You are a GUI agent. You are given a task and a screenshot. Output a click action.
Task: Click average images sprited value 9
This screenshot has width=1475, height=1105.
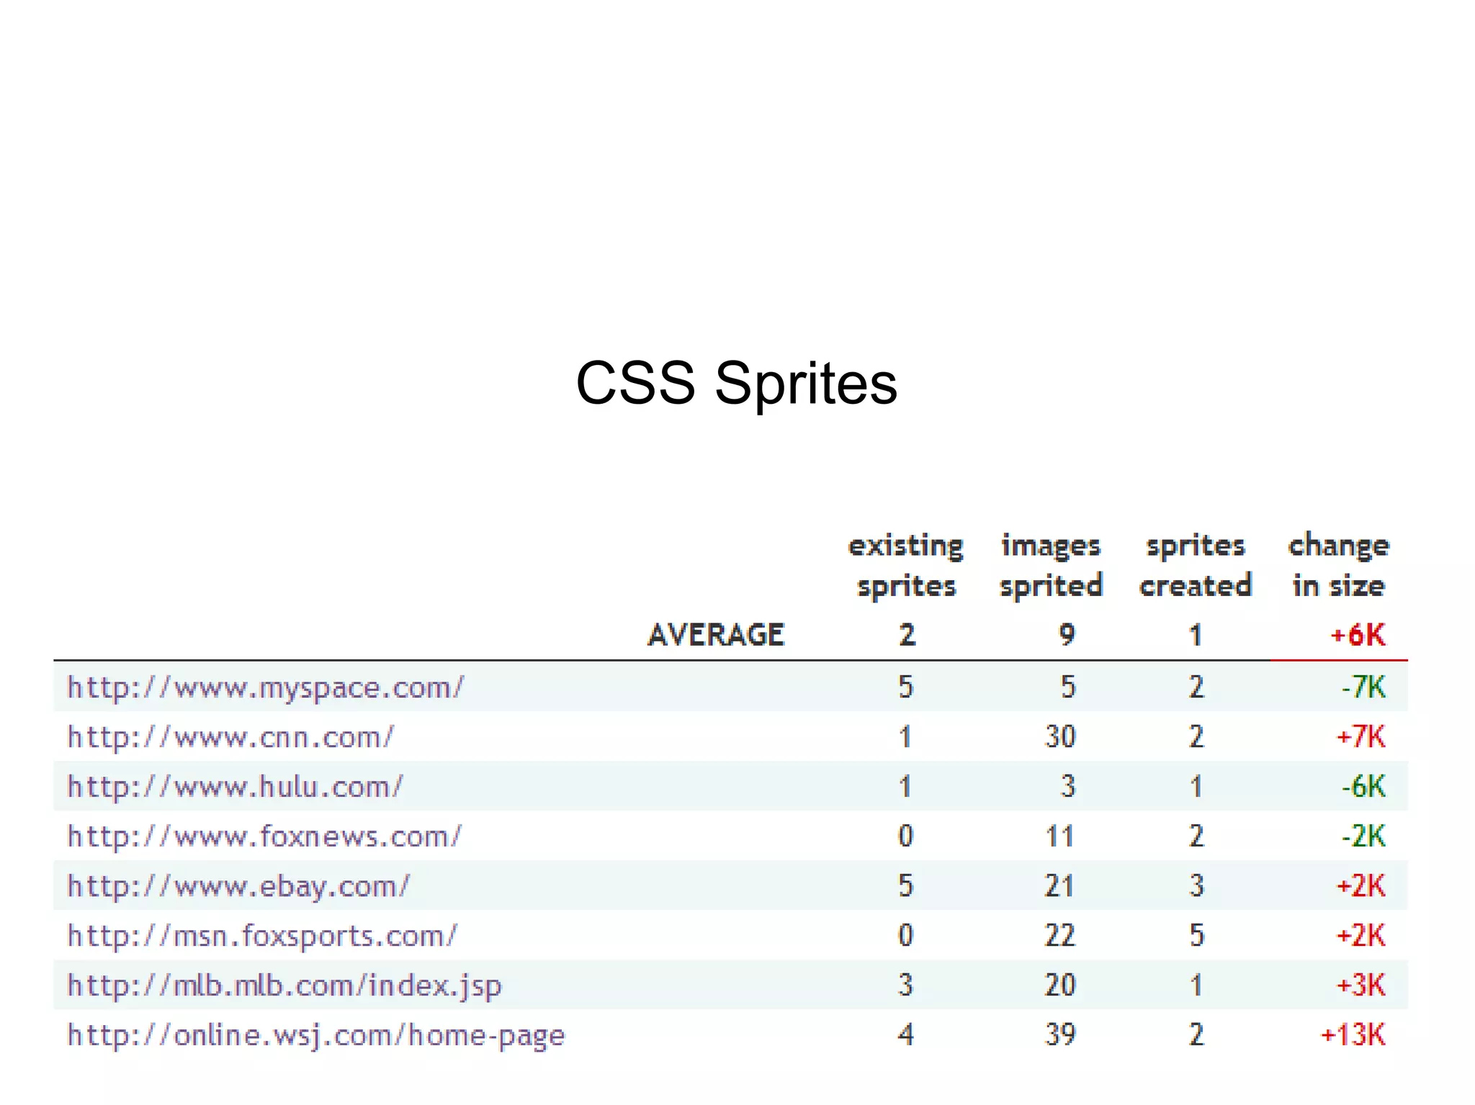point(1067,635)
